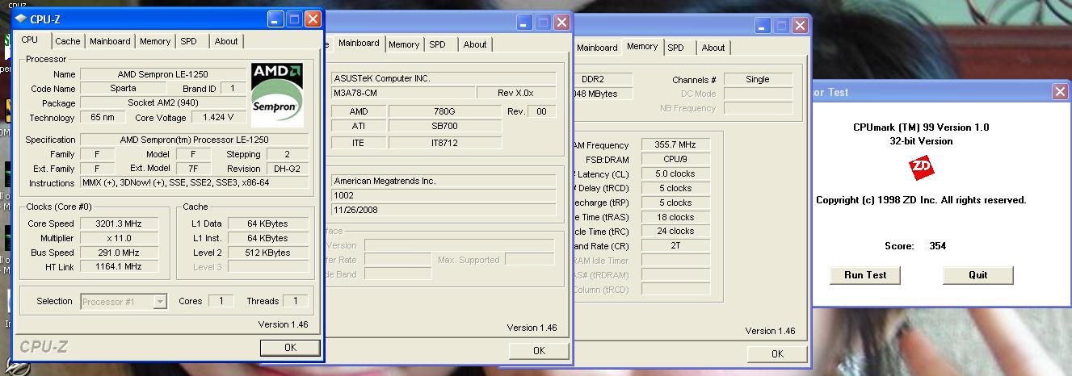Click BIOS brand American Megatrends Inc.
The image size is (1072, 376).
pyautogui.click(x=444, y=181)
